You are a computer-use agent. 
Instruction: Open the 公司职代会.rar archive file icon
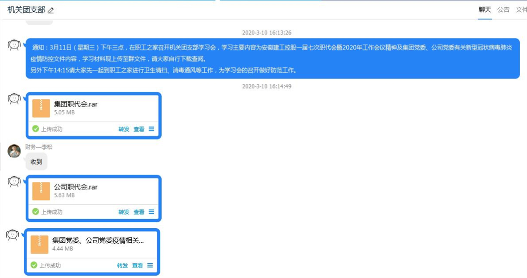pyautogui.click(x=41, y=191)
